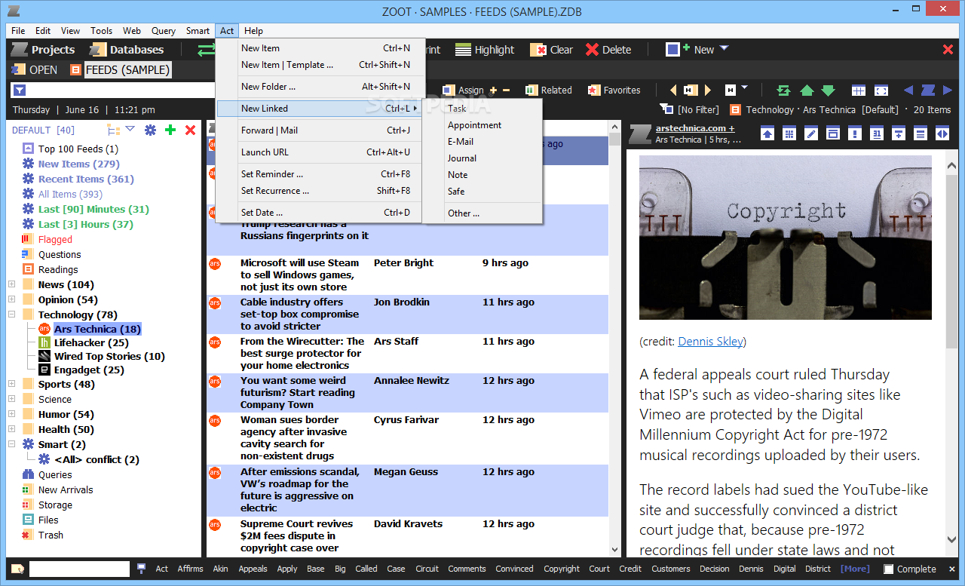Expand the Humor folder
Viewport: 965px width, 586px height.
pos(12,414)
